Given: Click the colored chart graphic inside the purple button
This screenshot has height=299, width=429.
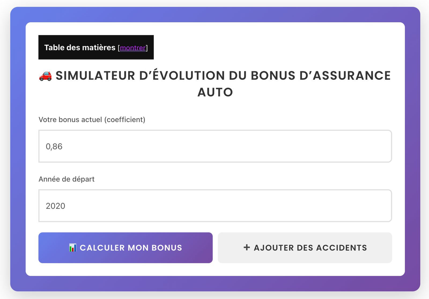Looking at the screenshot, I should click(72, 247).
